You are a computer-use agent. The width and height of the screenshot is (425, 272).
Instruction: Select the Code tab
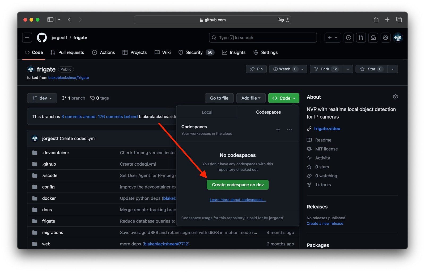pyautogui.click(x=34, y=53)
